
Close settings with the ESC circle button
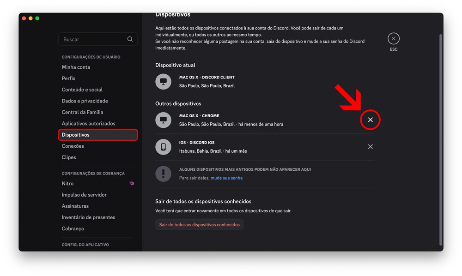[x=393, y=39]
